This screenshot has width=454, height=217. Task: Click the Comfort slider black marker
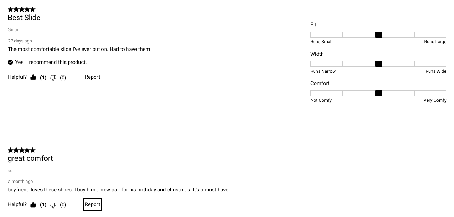click(x=378, y=93)
